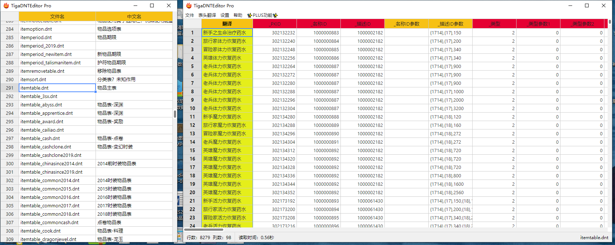Viewport: 615px width, 245px height.
Task: Click the 冒险家活力恢复药水 translation cell
Action: [x=227, y=218]
